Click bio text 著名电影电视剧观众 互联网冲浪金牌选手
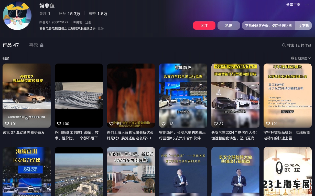The width and height of the screenshot is (315, 196). point(68,28)
